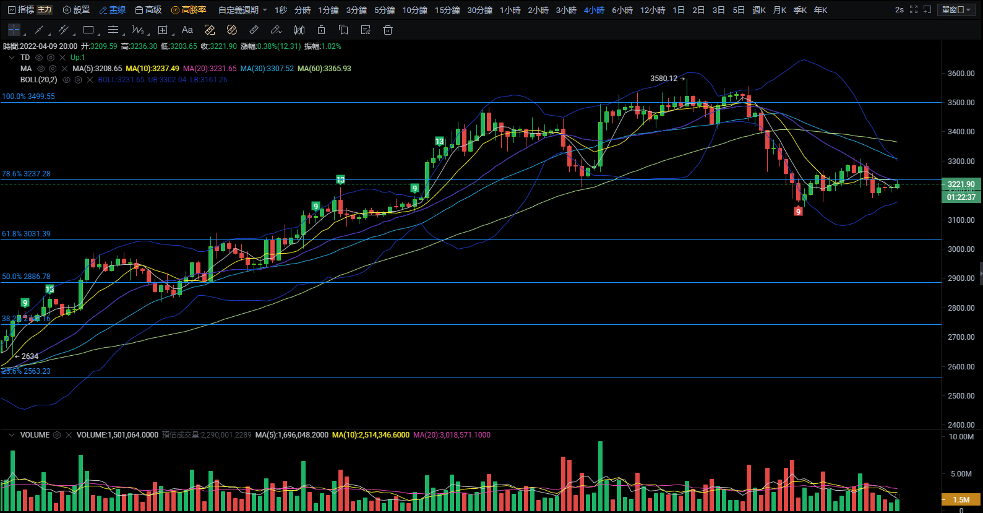
Task: Click the 3580.12 high price marker
Action: 667,79
